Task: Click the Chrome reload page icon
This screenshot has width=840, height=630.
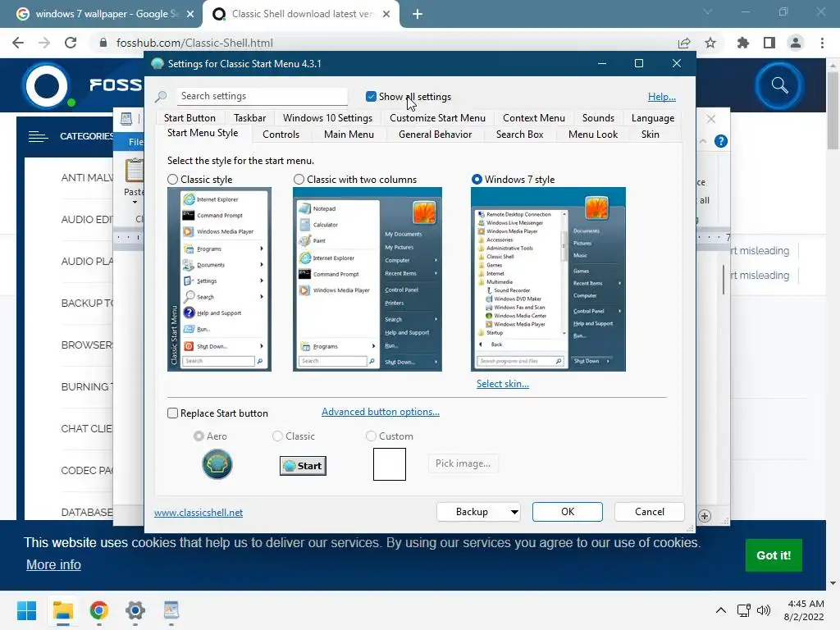Action: click(x=71, y=43)
